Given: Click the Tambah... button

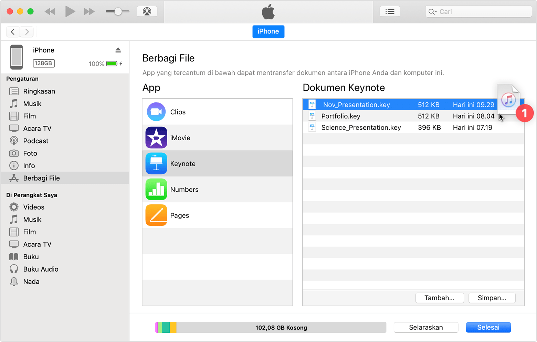Looking at the screenshot, I should [x=440, y=298].
